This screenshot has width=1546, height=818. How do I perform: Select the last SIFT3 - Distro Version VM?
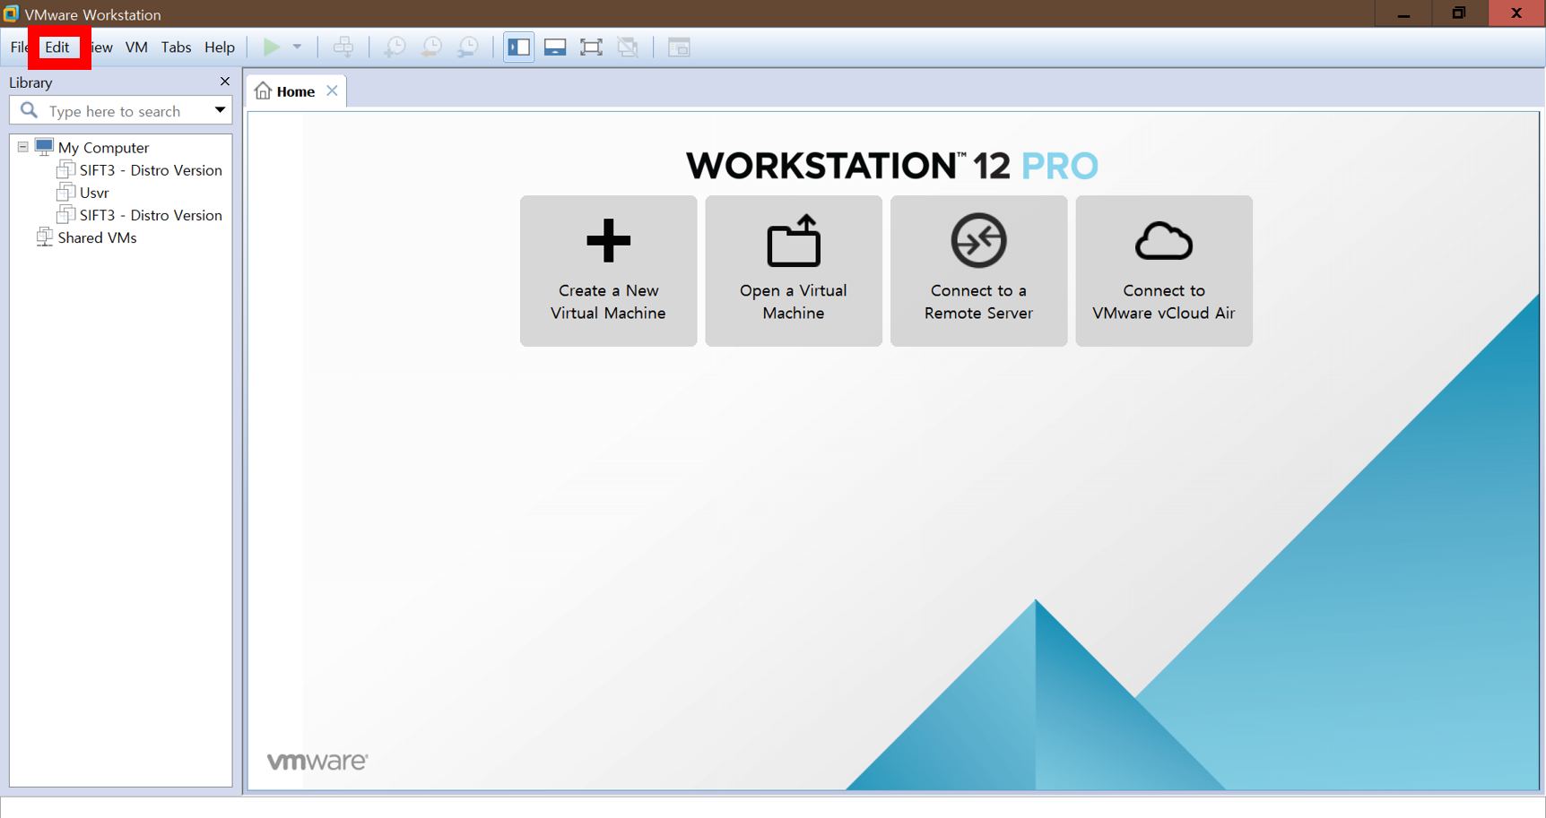click(151, 215)
